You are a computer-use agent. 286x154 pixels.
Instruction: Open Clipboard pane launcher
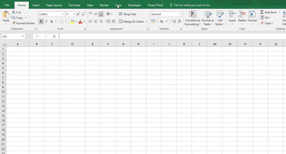(x=36, y=29)
